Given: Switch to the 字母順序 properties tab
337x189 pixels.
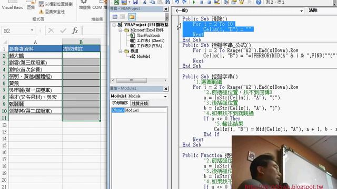Looking at the screenshot, I should coord(120,103).
